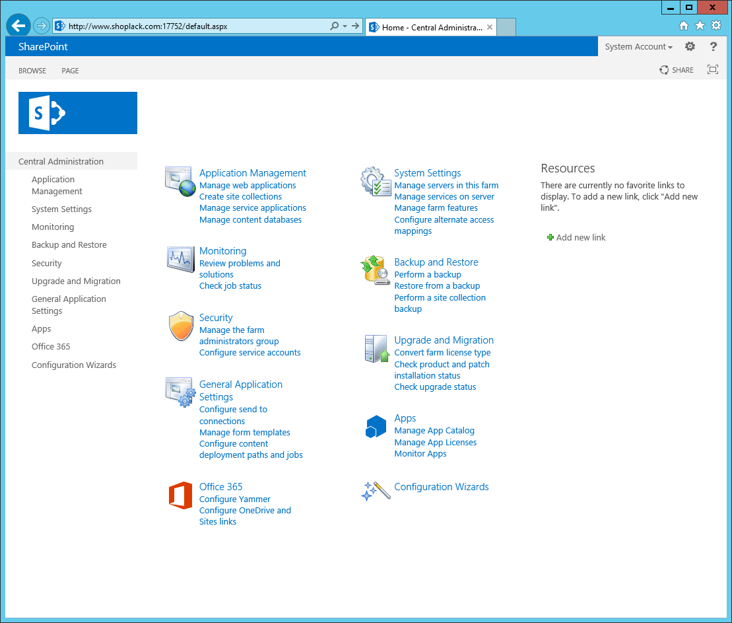The image size is (732, 623).
Task: Click Create site collections link
Action: (x=240, y=196)
